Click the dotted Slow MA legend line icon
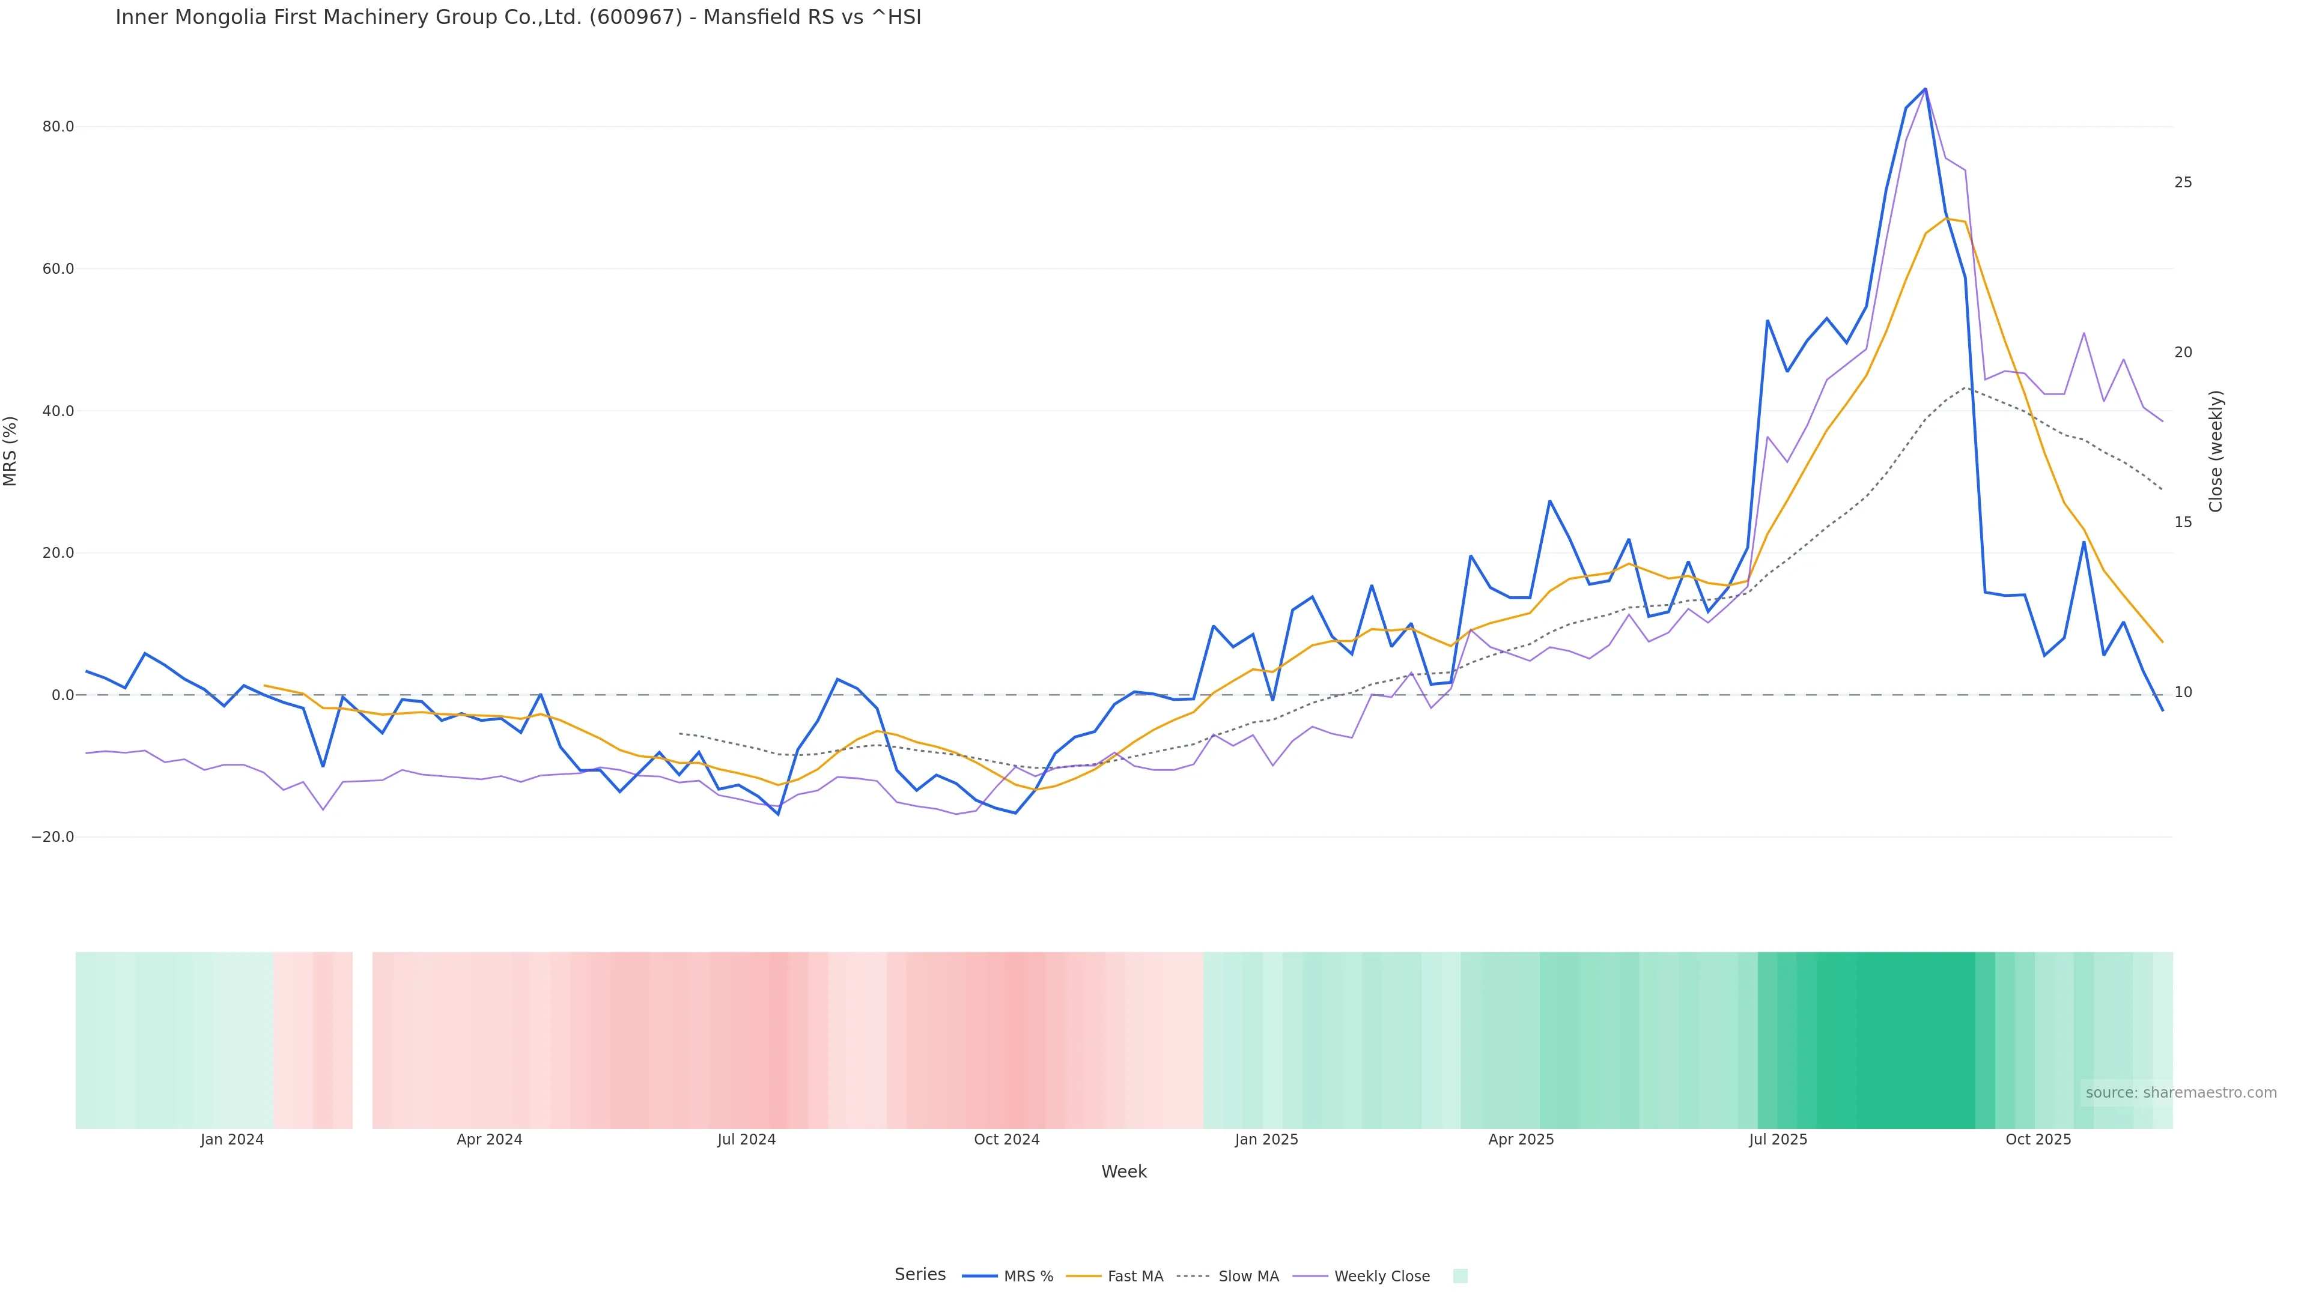 (1193, 1277)
